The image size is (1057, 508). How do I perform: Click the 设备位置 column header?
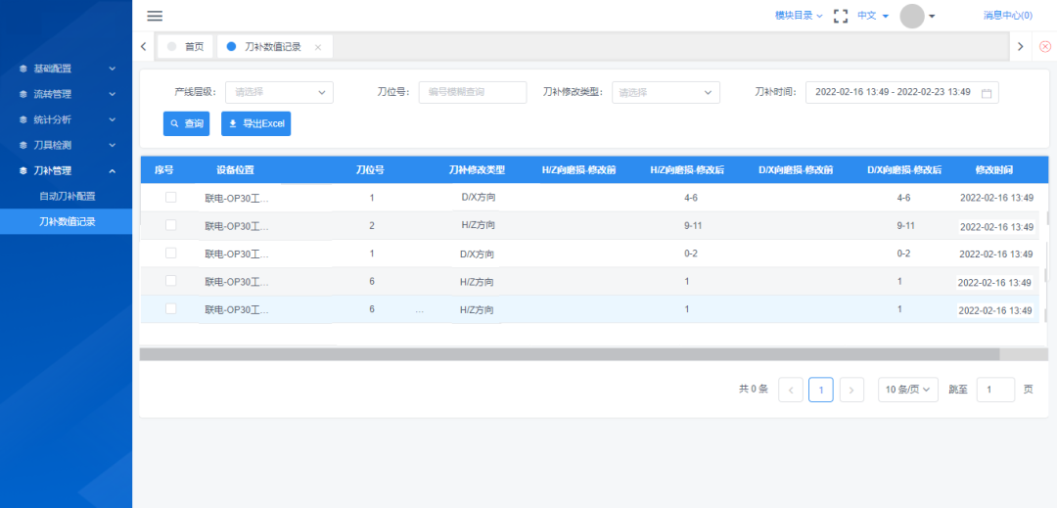coord(235,170)
